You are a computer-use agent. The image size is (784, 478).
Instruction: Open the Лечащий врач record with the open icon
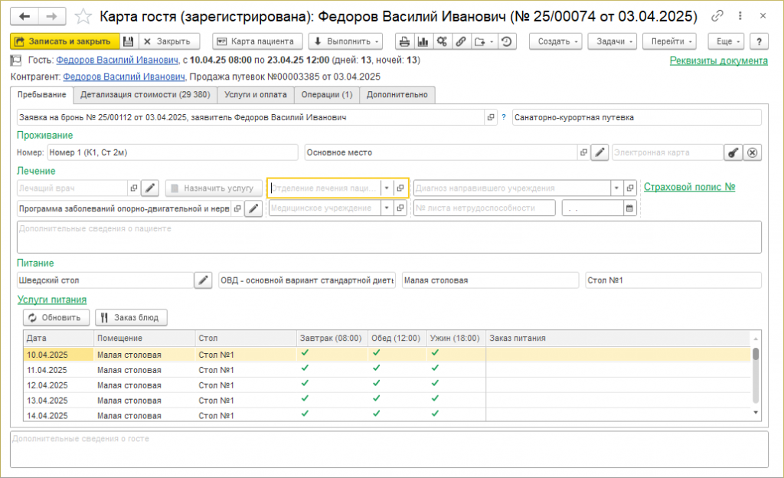click(133, 188)
